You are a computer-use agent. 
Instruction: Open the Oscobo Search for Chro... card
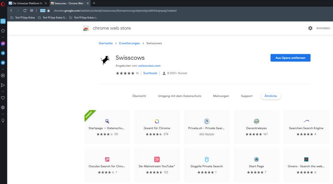[107, 165]
